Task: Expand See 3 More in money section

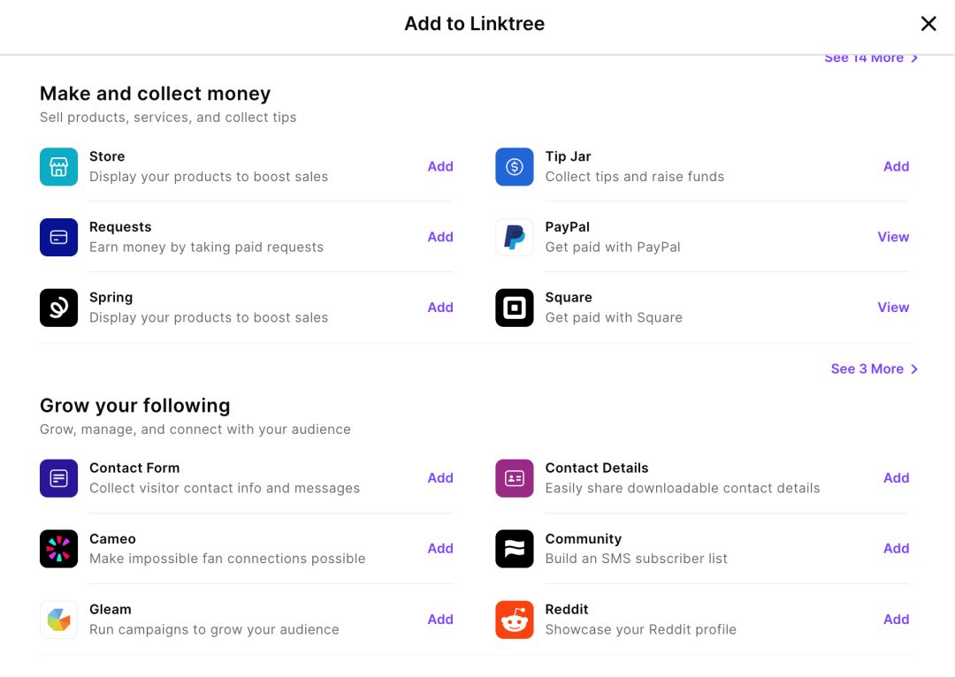Action: click(874, 369)
